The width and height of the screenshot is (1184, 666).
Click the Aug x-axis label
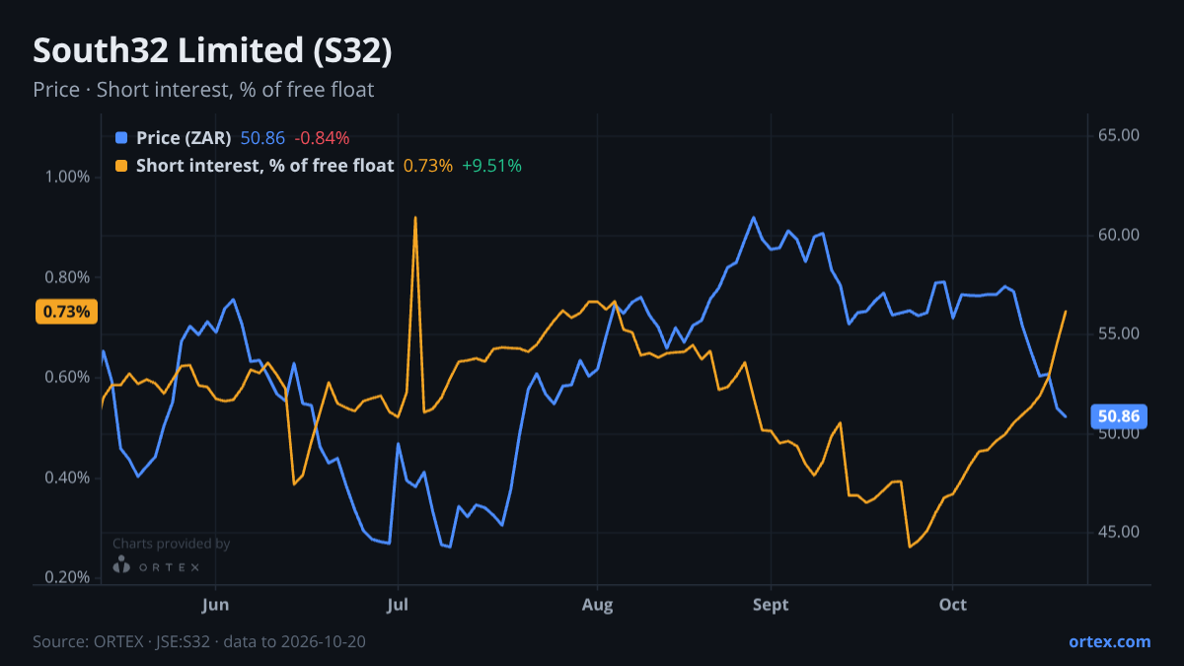coord(597,605)
